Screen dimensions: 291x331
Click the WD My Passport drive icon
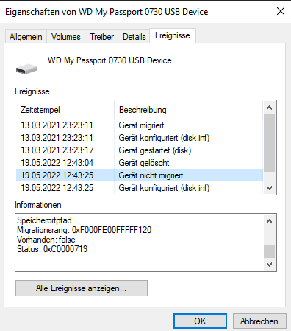pyautogui.click(x=26, y=69)
